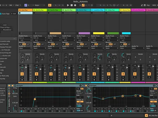
Task: Click the transport Record button
Action: click(x=75, y=5)
